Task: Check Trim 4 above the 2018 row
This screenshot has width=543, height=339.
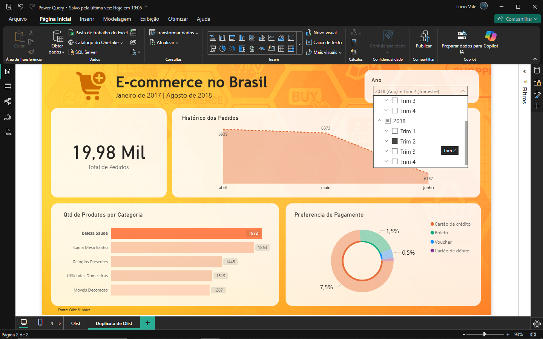Action: pos(395,111)
